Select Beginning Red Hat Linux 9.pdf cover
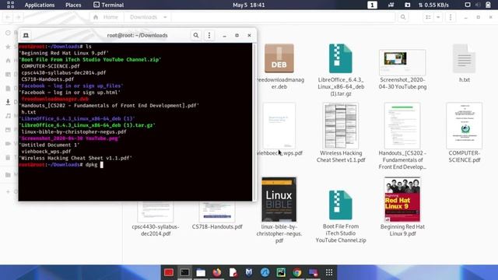 coord(402,199)
